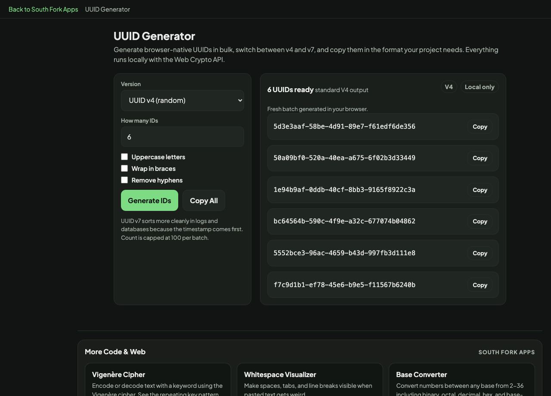The width and height of the screenshot is (551, 396).
Task: Open the Version dropdown
Action: tap(183, 100)
